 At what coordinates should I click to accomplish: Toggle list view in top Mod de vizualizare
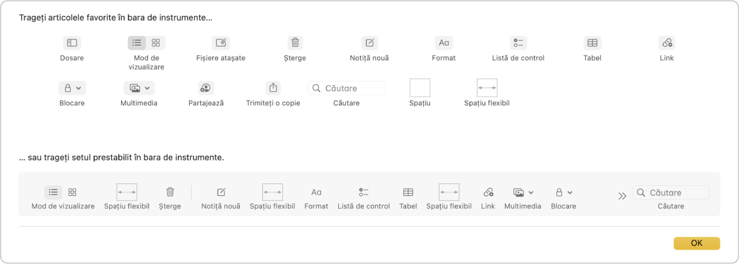click(137, 43)
